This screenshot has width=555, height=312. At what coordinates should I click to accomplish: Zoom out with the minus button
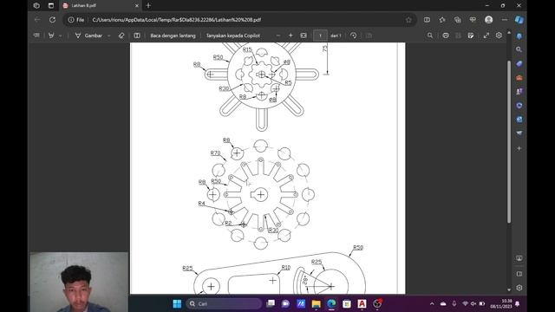coord(278,36)
